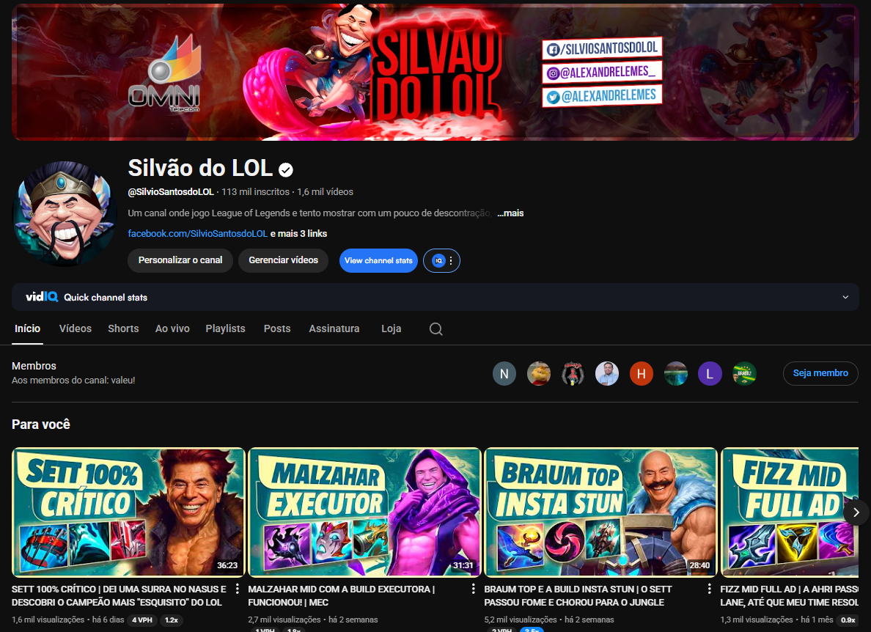Select the Brazil flag member avatar
Image resolution: width=871 pixels, height=632 pixels.
744,374
